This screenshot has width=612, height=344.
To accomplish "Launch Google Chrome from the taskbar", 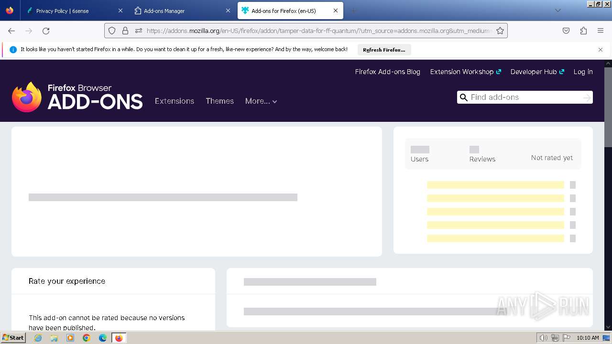I will 87,338.
